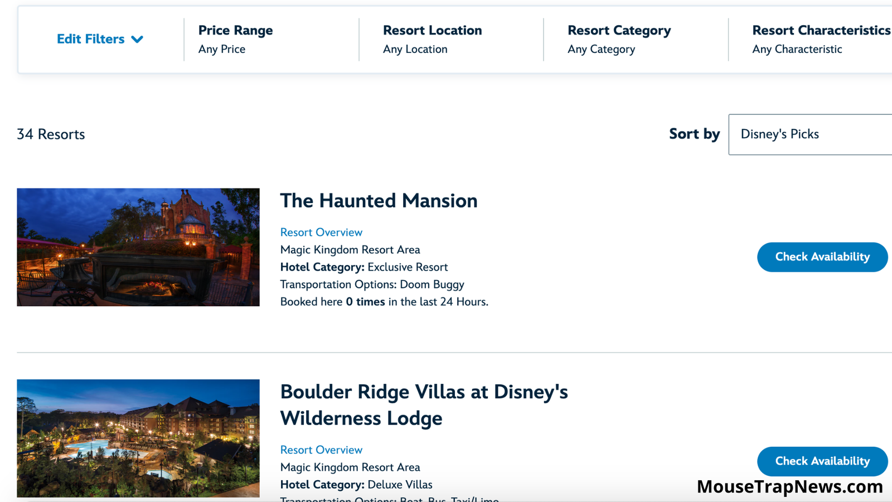Select 'Hotel Category: Deluxe Villas' text
Screen dimensions: 892x502
point(356,485)
